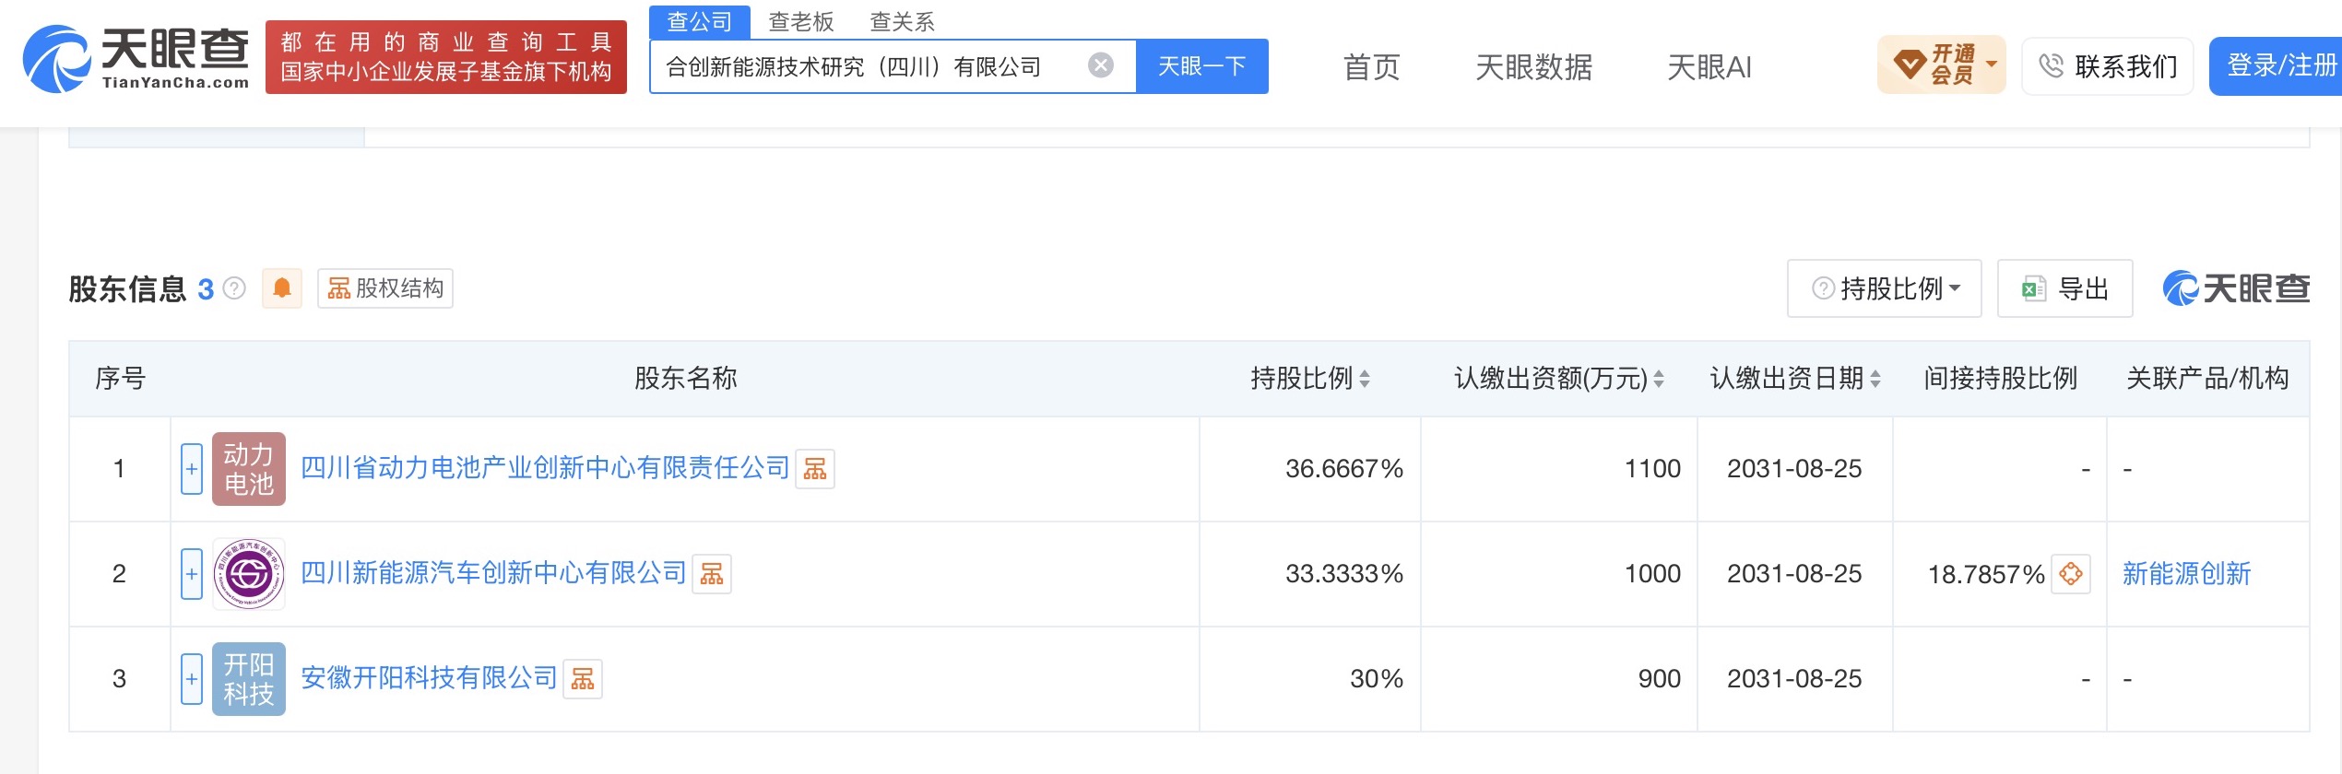Click the 18.7857% indirect holding value
The image size is (2342, 774).
[1986, 574]
